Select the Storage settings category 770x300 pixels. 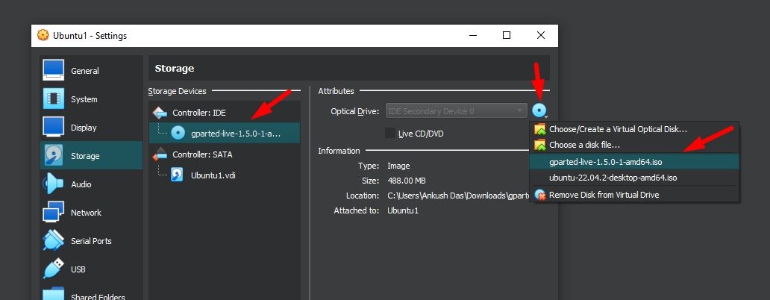point(91,156)
